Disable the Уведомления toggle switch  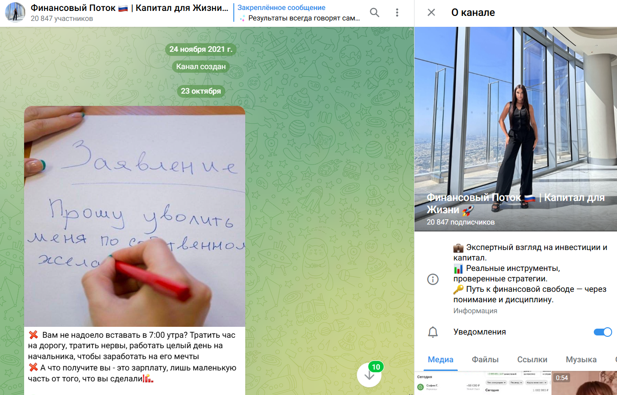click(x=603, y=332)
